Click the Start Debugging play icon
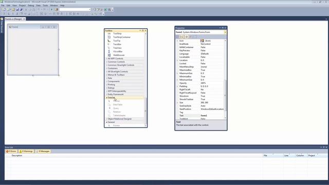Viewport: 329px width, 185px height. (51, 9)
